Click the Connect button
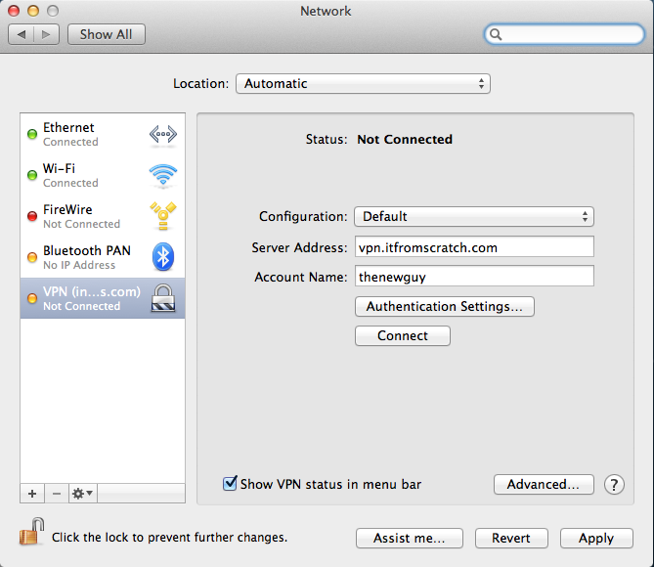654x567 pixels. [x=403, y=336]
